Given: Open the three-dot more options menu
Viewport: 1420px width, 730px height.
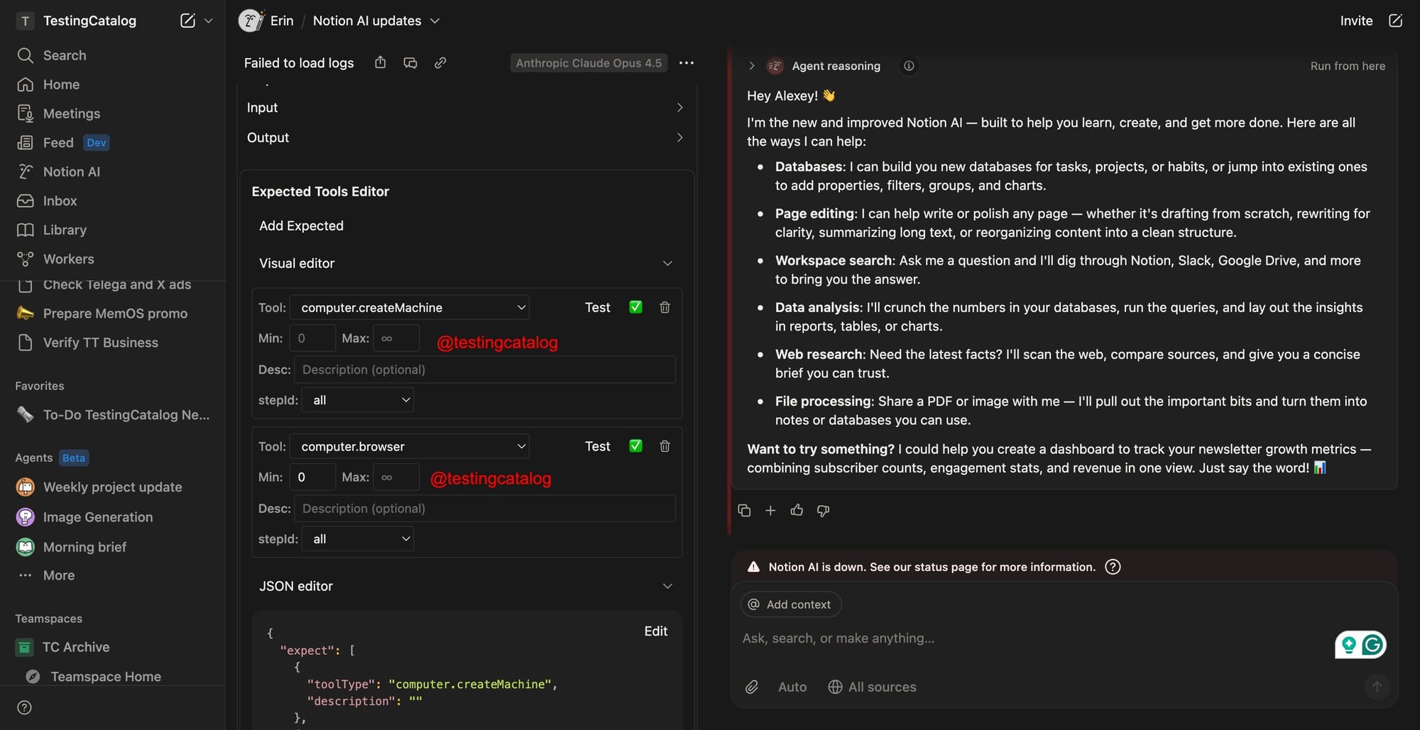Looking at the screenshot, I should pos(686,62).
